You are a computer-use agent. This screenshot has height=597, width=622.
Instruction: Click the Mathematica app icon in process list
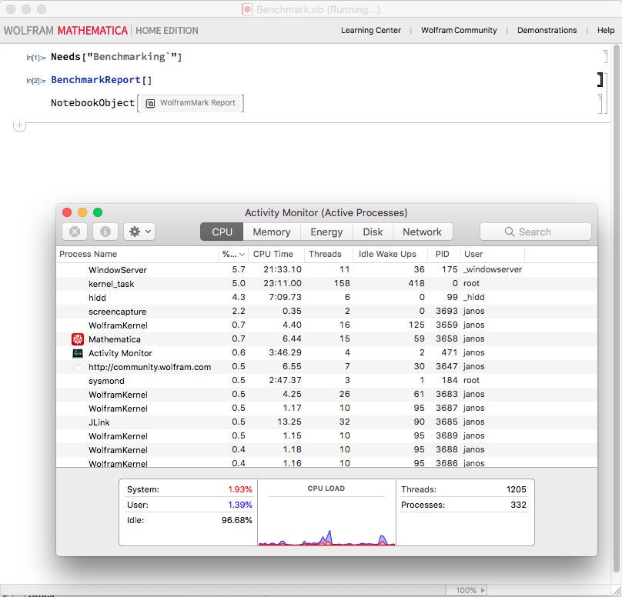pyautogui.click(x=78, y=339)
